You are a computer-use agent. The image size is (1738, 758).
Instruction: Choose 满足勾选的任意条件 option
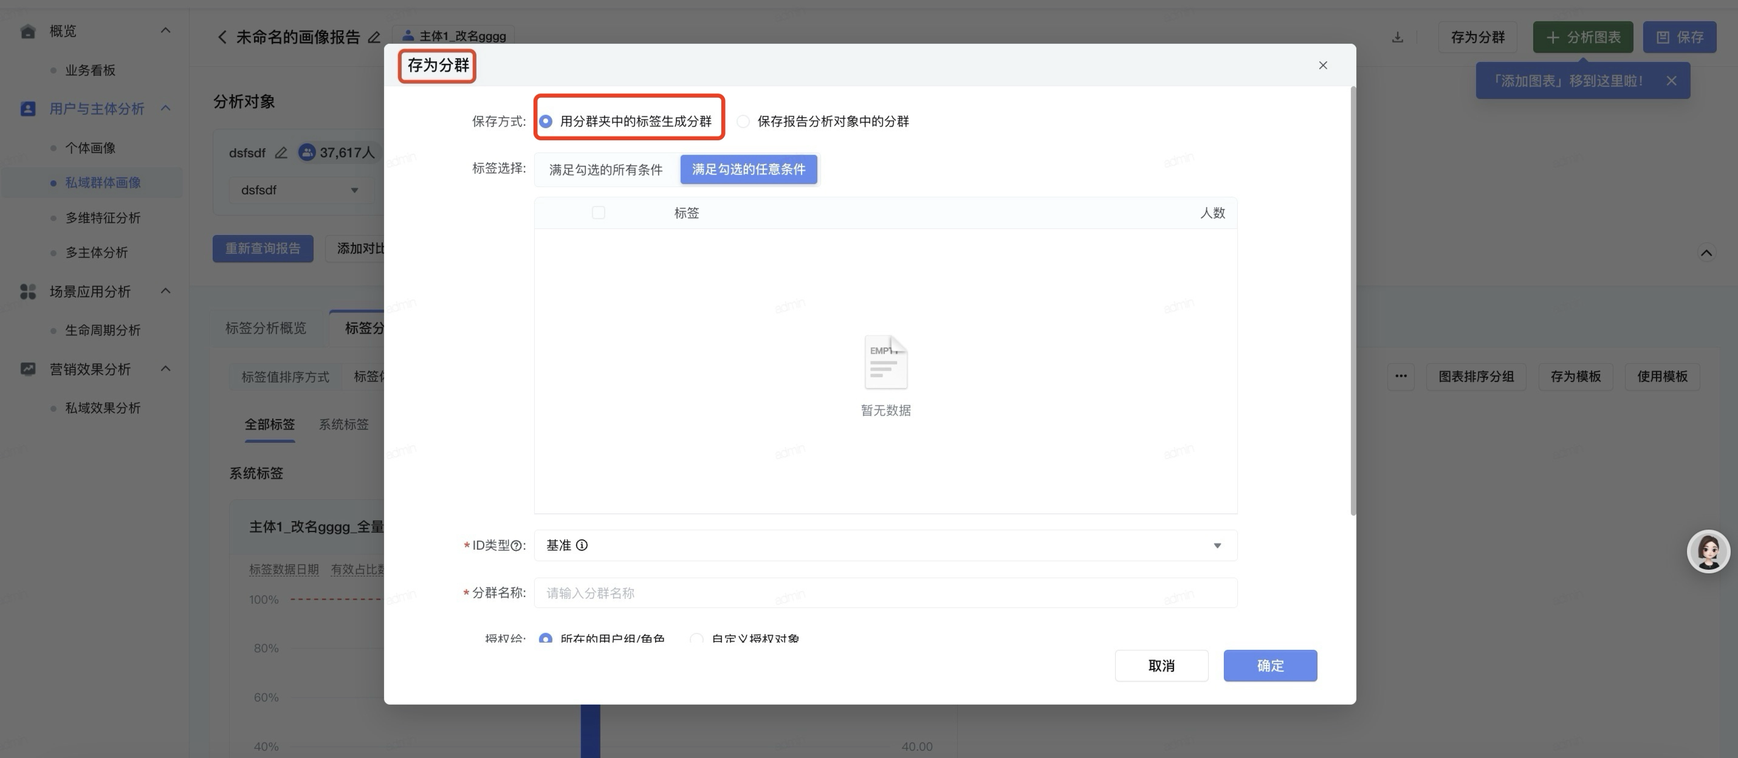748,169
